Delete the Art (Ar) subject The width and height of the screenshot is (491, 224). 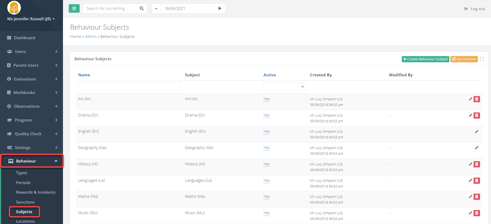point(477,99)
